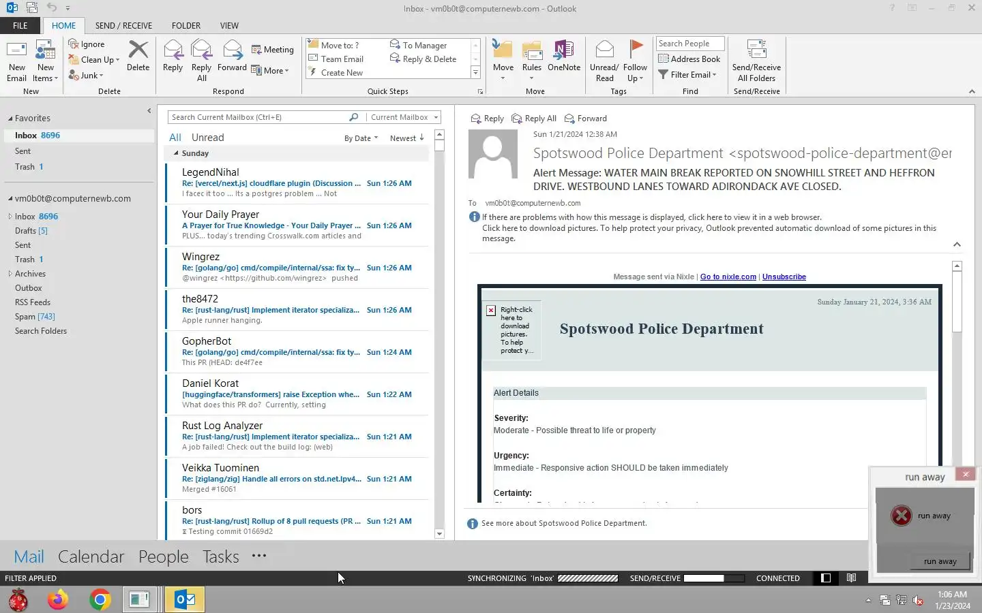This screenshot has width=982, height=613.
Task: Toggle Unread/Read for the message
Action: pyautogui.click(x=604, y=61)
